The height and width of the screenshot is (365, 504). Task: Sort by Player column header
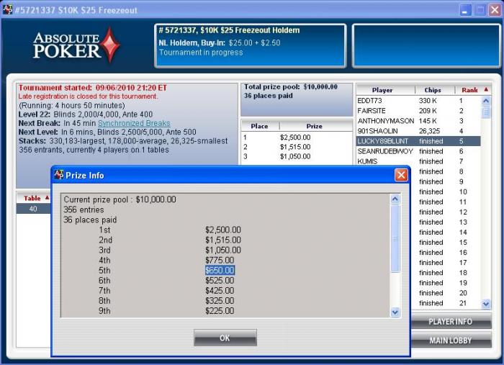[x=382, y=90]
